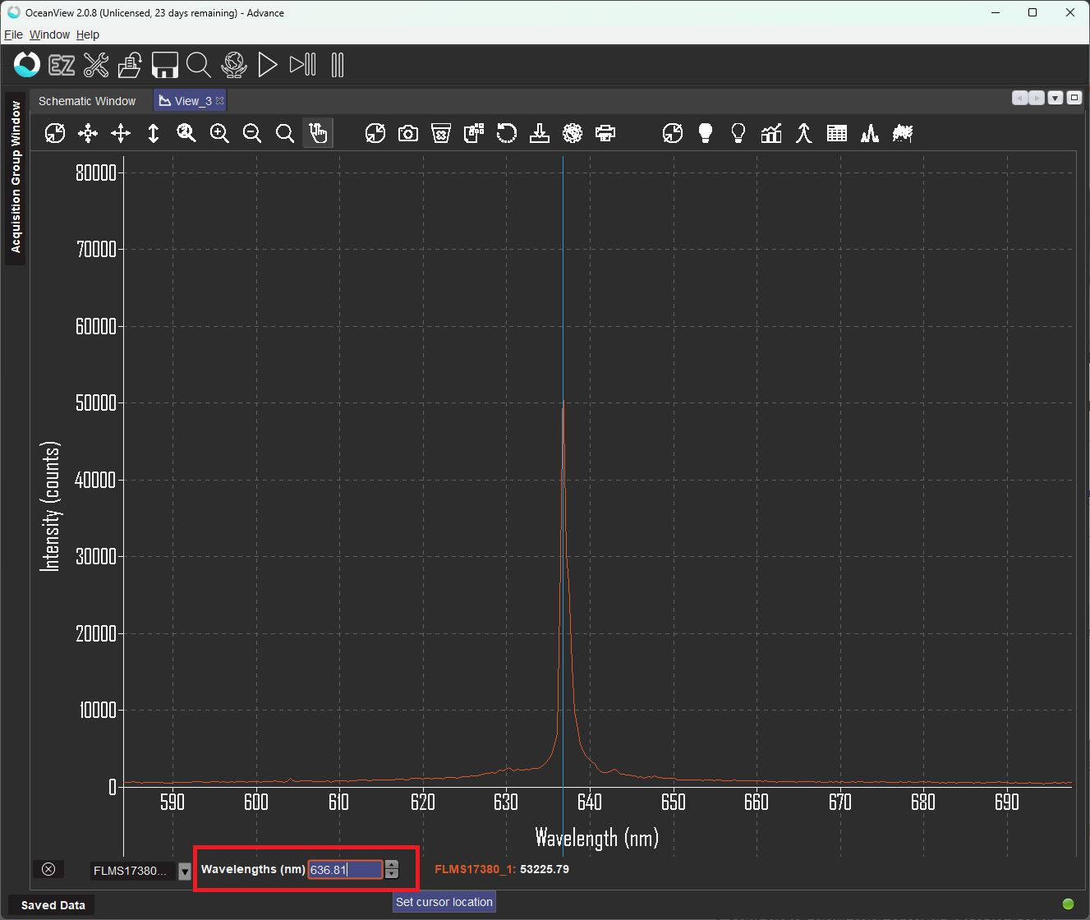Switch to the Schematic Window tab

[x=87, y=101]
